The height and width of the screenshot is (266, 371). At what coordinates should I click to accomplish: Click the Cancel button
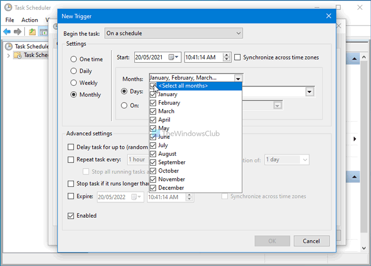312,241
